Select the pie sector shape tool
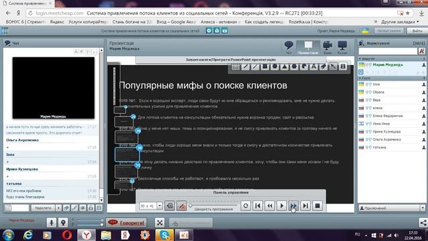The width and height of the screenshot is (428, 241). [304, 66]
